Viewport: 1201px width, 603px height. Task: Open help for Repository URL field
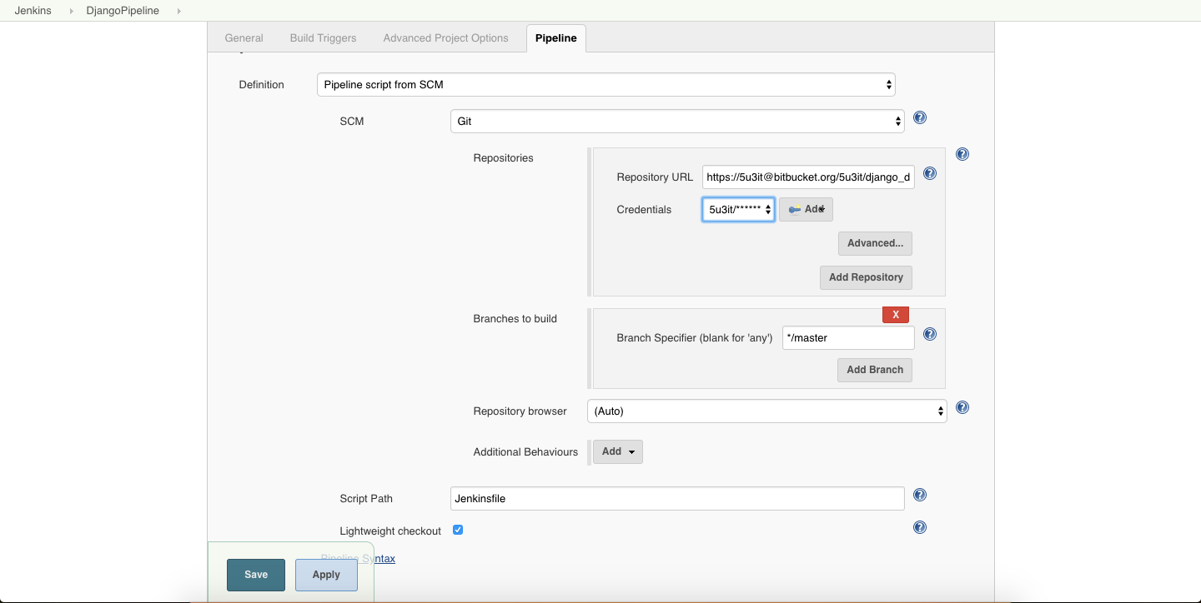930,174
